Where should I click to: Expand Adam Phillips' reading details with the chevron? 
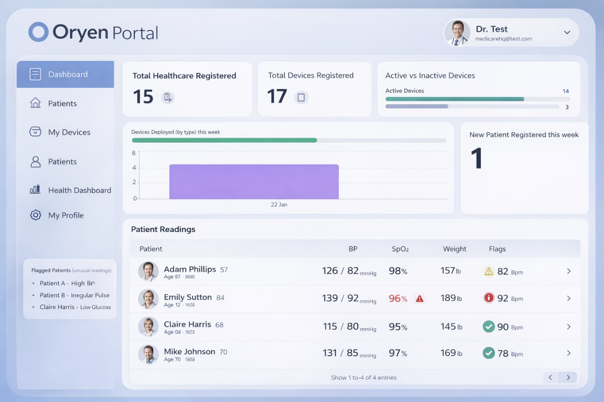point(569,271)
